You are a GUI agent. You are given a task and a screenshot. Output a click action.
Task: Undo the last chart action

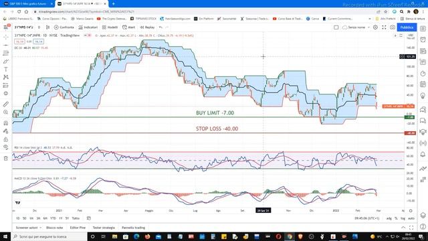coord(160,27)
